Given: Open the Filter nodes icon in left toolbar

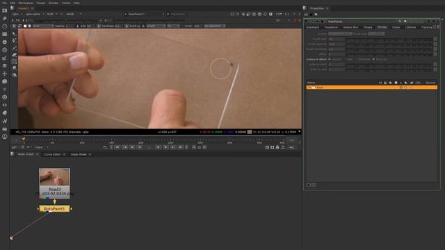Looking at the screenshot, I should (5, 50).
